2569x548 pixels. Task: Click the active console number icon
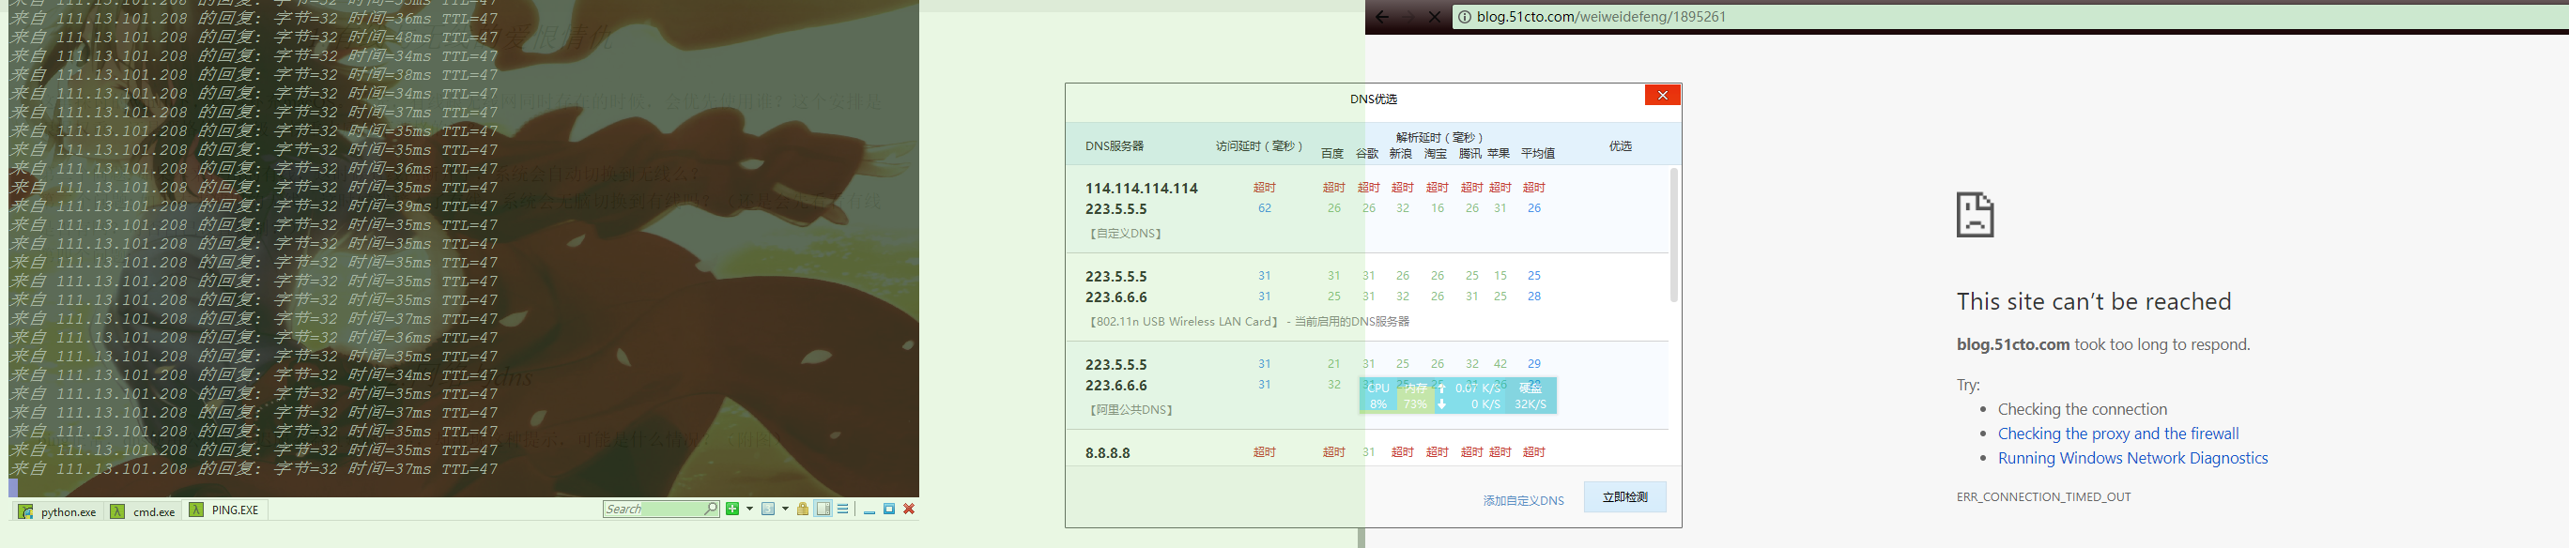point(768,510)
